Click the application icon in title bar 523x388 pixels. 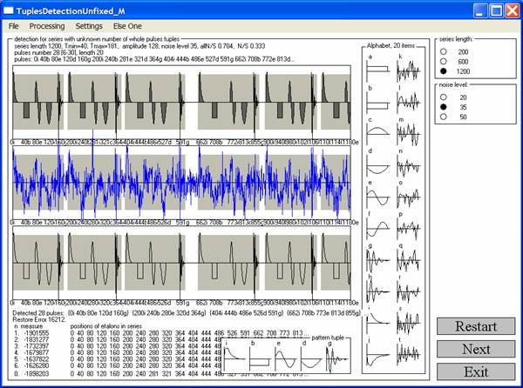click(9, 10)
